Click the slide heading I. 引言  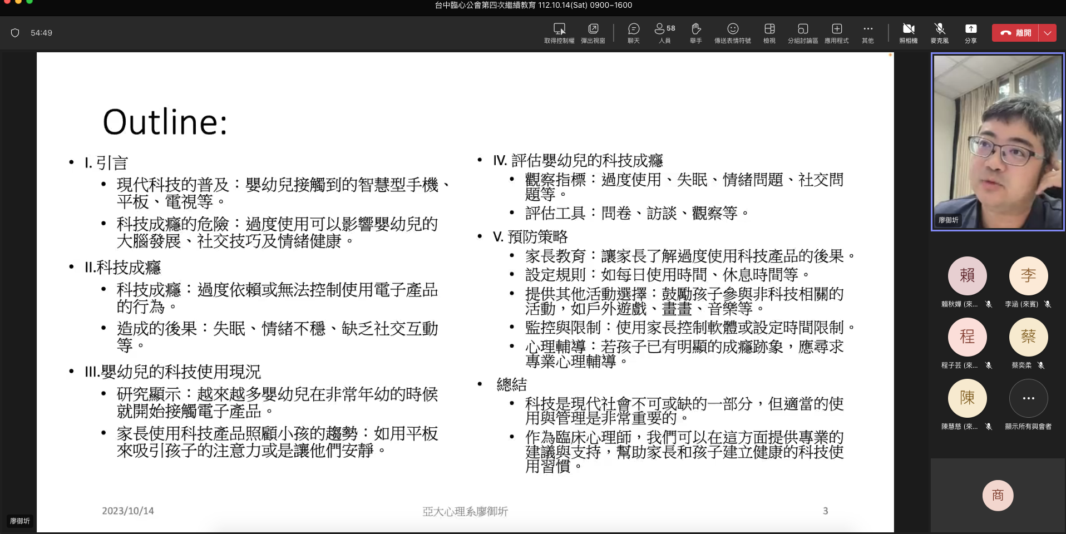click(x=106, y=163)
